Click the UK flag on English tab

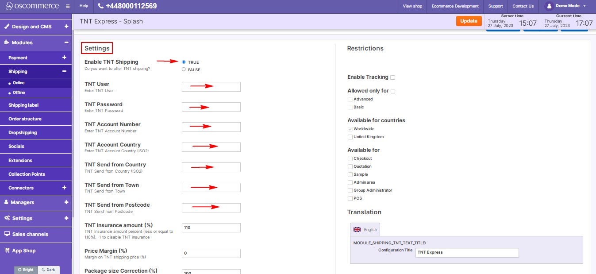(357, 229)
